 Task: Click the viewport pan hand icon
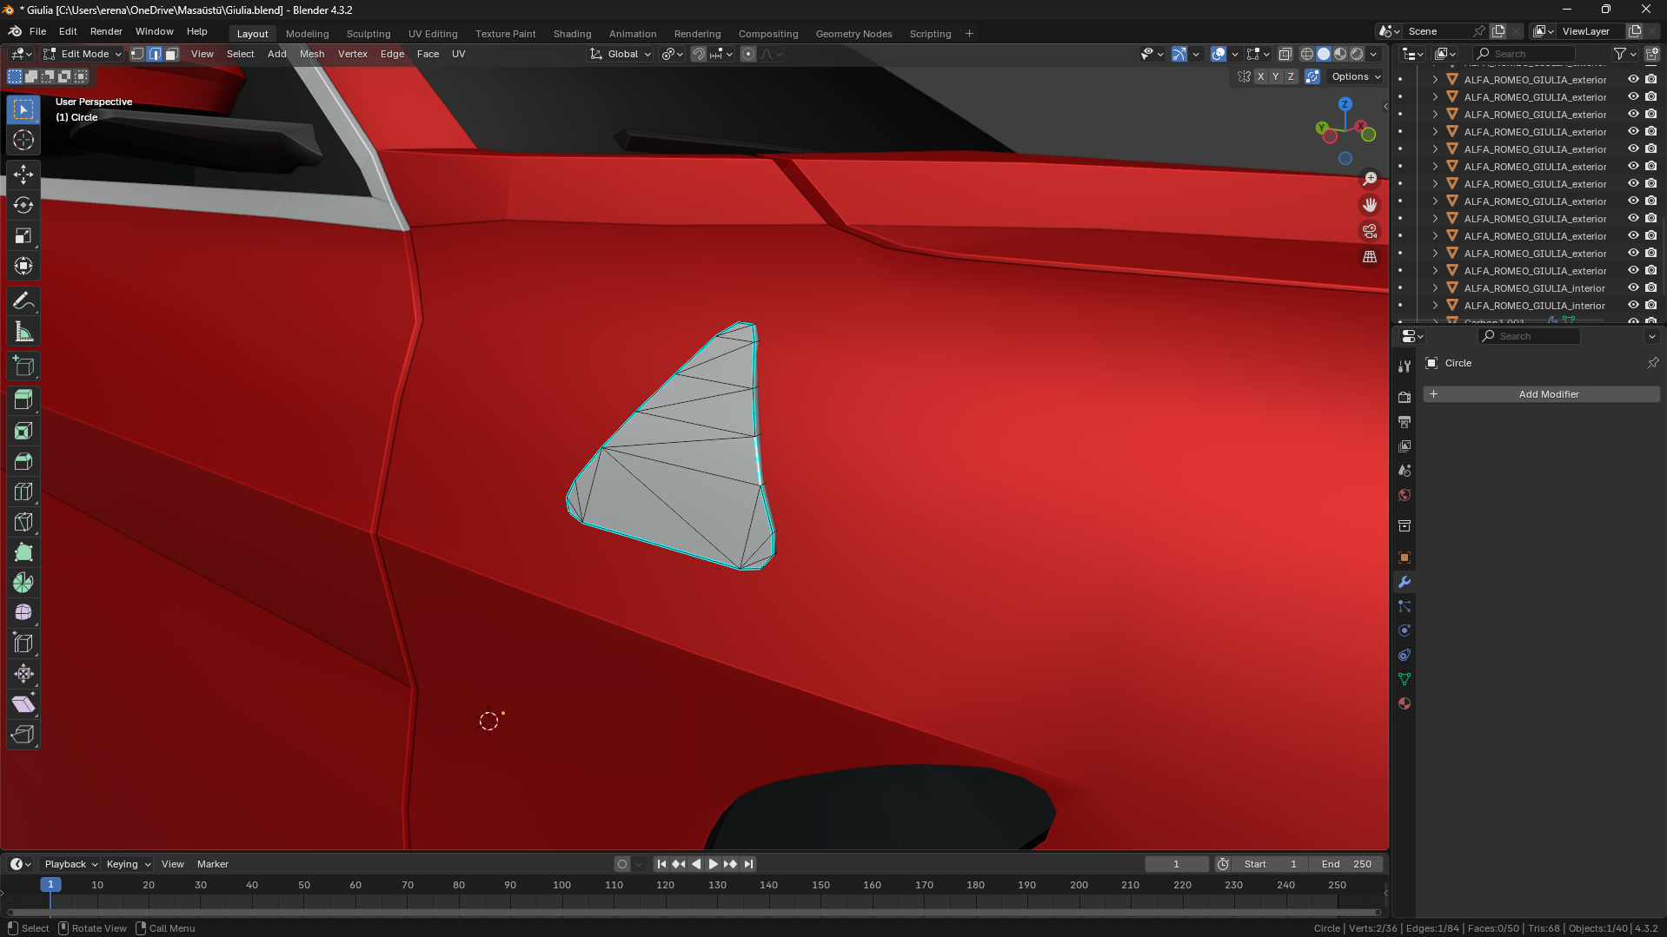coord(1370,205)
